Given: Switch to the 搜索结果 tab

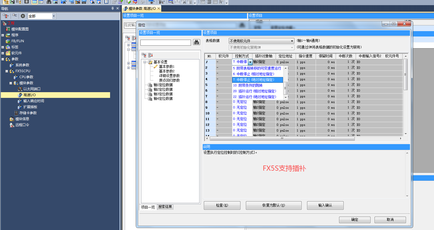Looking at the screenshot, I should [x=165, y=207].
